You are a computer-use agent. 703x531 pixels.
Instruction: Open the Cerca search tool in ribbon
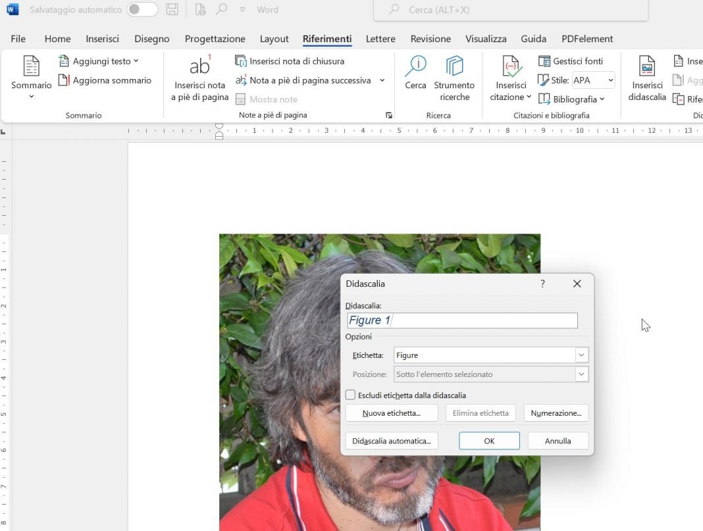[415, 67]
